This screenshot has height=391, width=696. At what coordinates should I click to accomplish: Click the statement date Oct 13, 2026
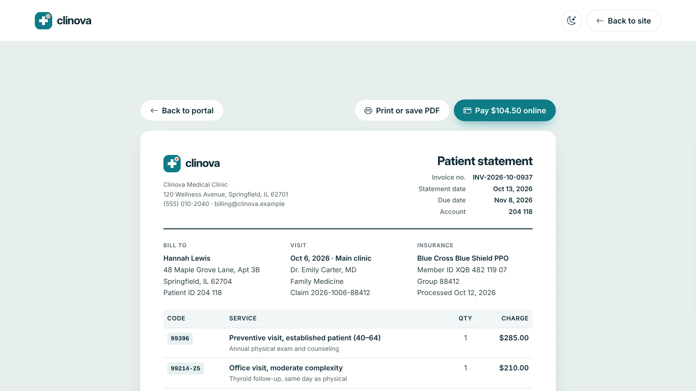click(513, 189)
